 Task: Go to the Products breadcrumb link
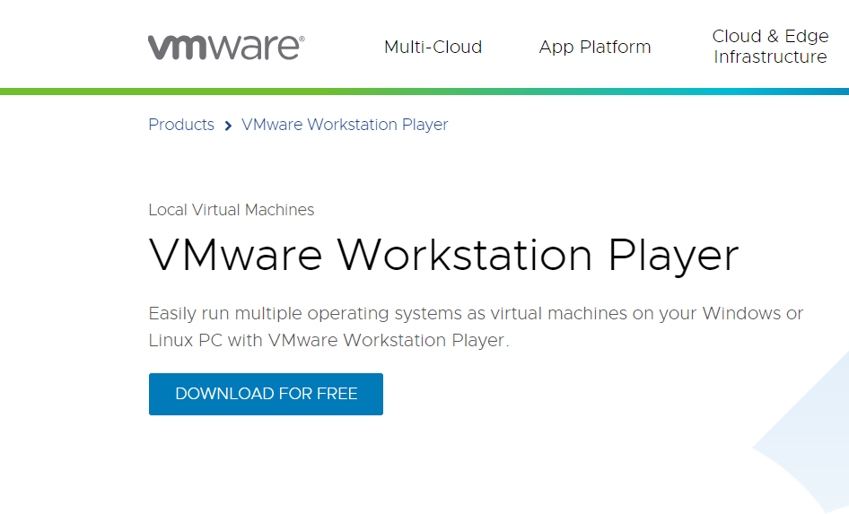point(181,125)
